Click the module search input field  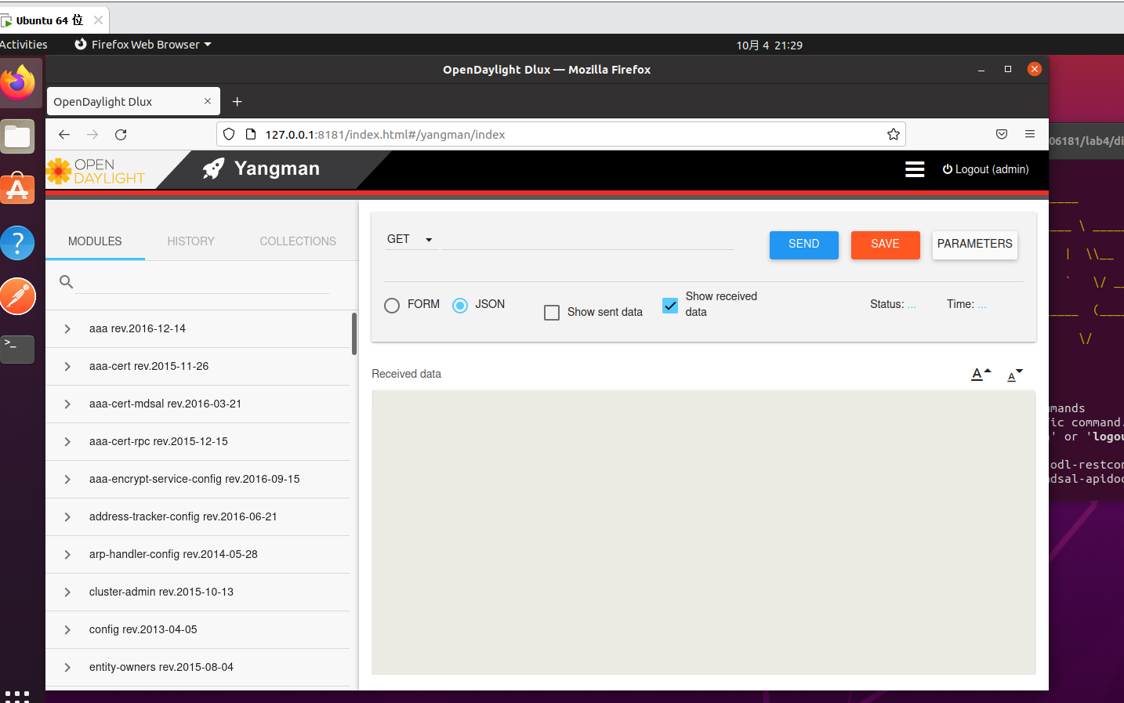[202, 282]
